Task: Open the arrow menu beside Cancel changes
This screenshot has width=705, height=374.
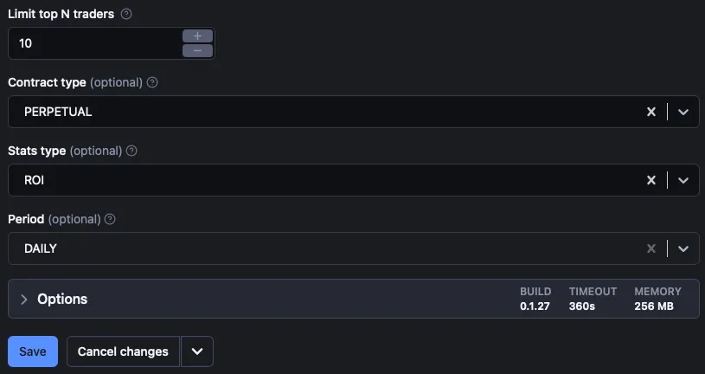Action: click(197, 351)
